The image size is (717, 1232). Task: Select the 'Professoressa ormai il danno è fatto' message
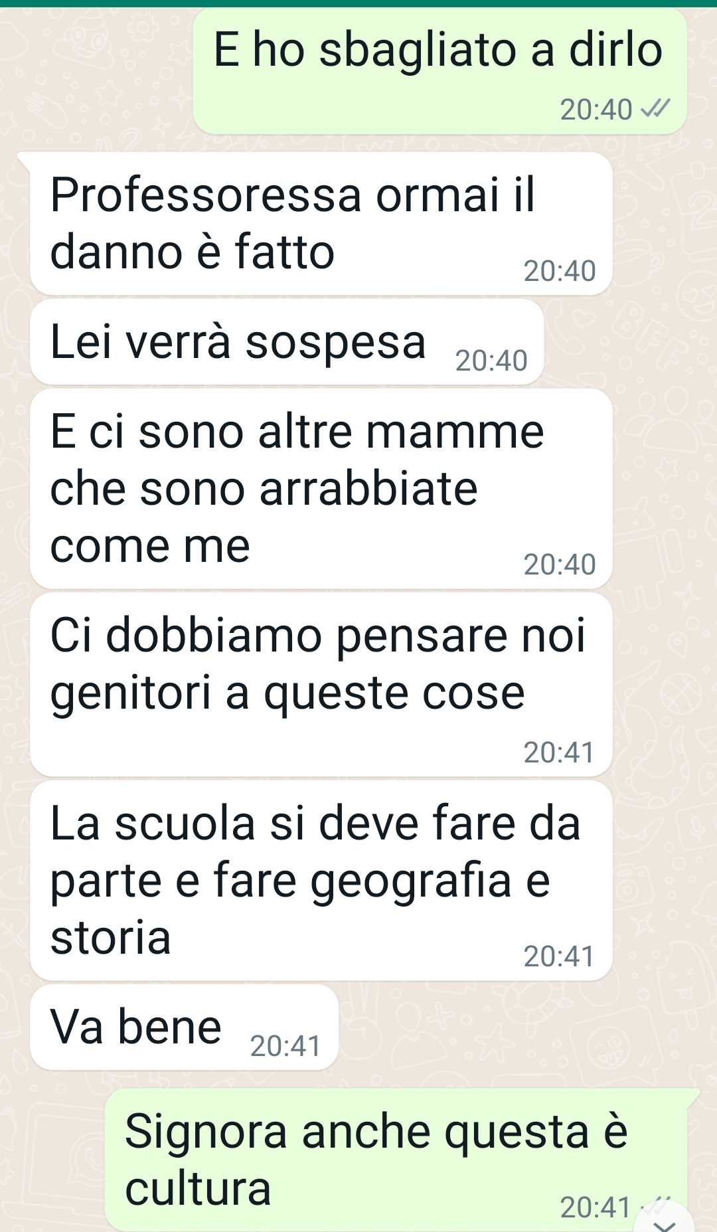point(321,223)
